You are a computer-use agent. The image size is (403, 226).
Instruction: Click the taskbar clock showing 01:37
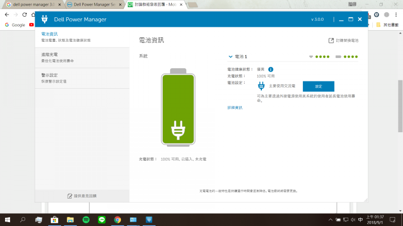coord(374,220)
